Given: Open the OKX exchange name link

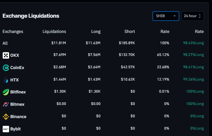Looking at the screenshot, I should click(x=15, y=55).
